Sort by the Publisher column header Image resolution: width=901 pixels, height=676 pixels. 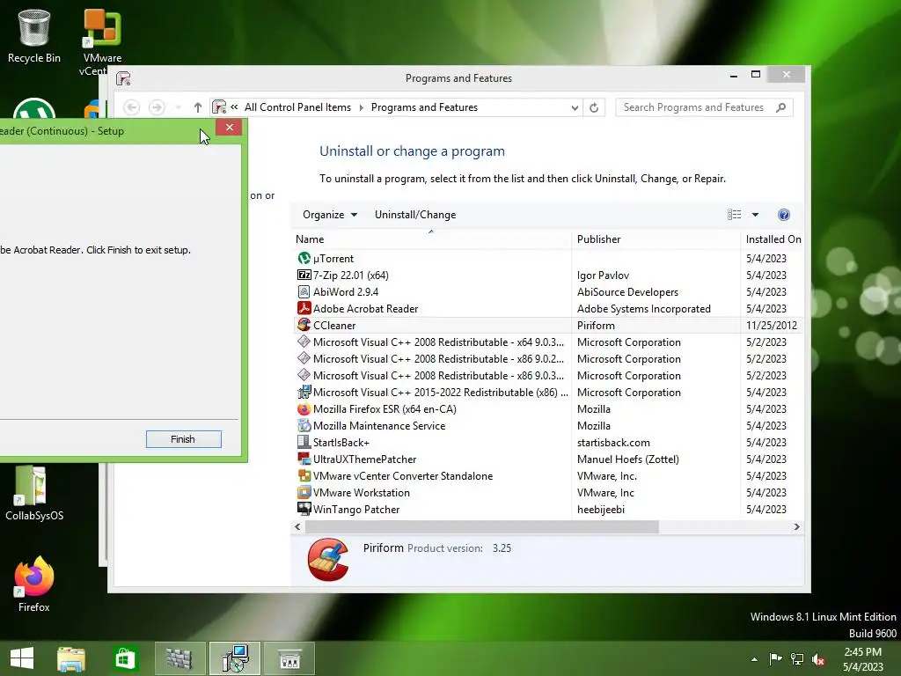click(x=656, y=239)
